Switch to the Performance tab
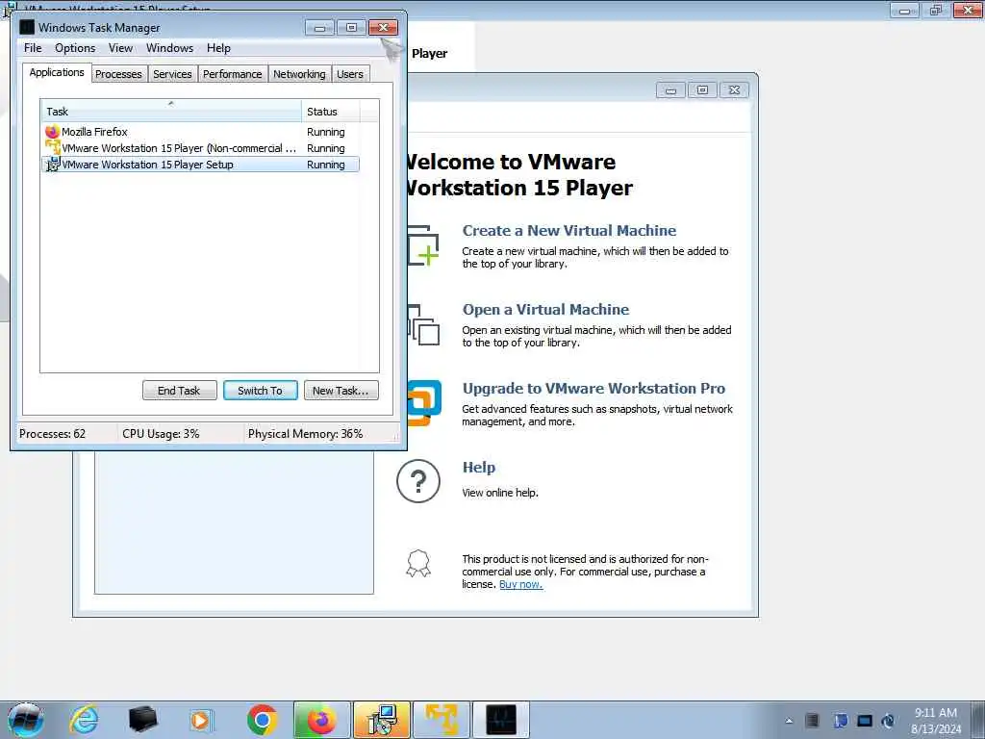The height and width of the screenshot is (739, 985). (233, 74)
